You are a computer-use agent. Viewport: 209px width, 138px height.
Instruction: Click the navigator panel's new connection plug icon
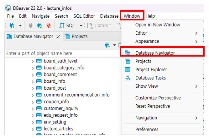click(107, 45)
